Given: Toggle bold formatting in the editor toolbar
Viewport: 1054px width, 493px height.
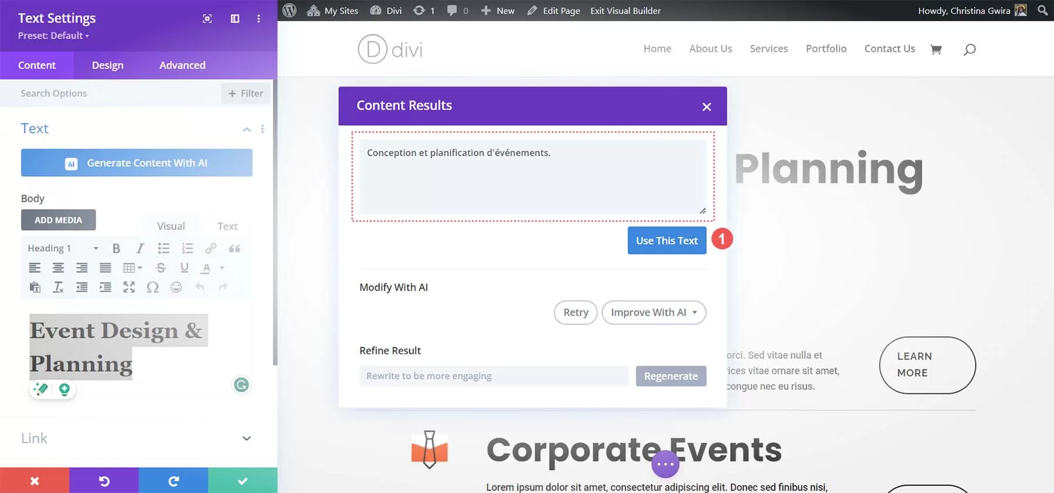Looking at the screenshot, I should [x=116, y=248].
